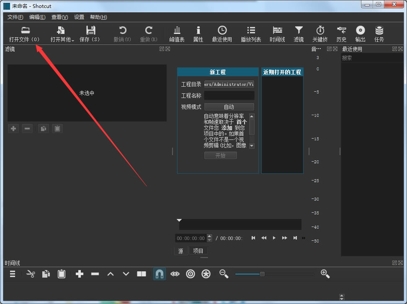Toggle scrub-while-dragging in the timeline toolbar
The width and height of the screenshot is (407, 304).
[x=175, y=273]
